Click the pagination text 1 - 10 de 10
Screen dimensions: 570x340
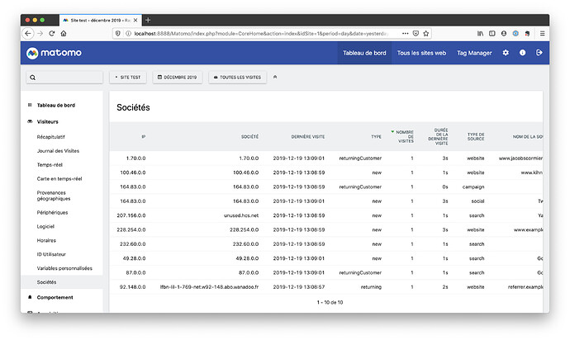(x=330, y=302)
